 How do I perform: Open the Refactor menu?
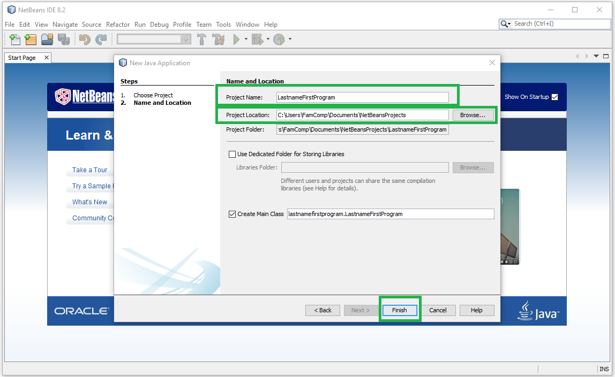[118, 24]
